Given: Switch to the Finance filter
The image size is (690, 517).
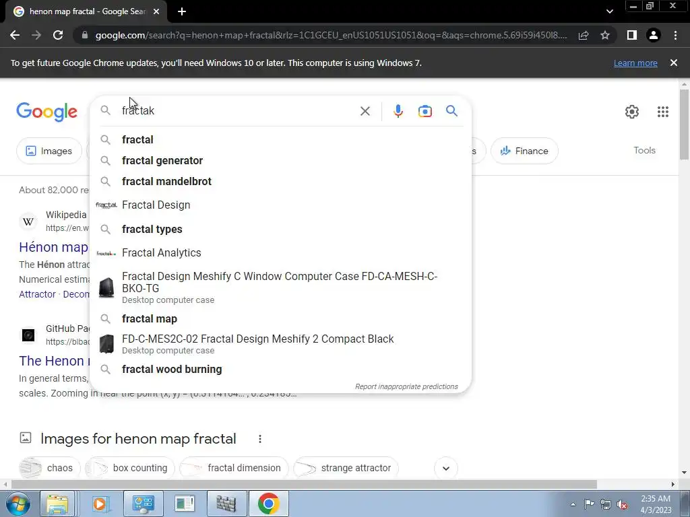Looking at the screenshot, I should pyautogui.click(x=524, y=151).
